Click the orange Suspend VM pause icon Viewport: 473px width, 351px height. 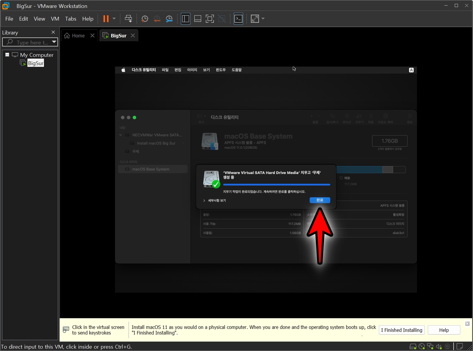tap(106, 19)
